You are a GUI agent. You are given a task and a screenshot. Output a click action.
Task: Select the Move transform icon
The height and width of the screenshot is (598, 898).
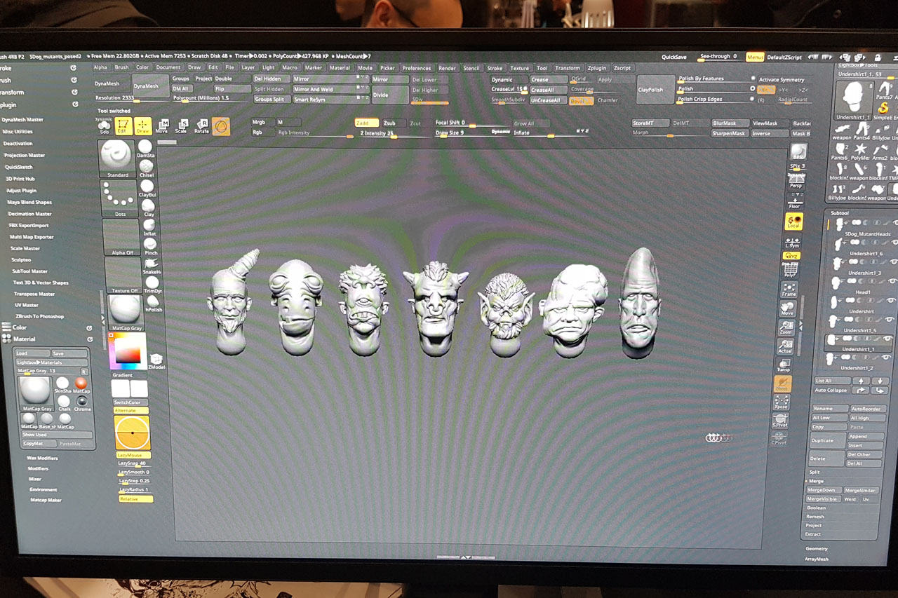click(162, 127)
